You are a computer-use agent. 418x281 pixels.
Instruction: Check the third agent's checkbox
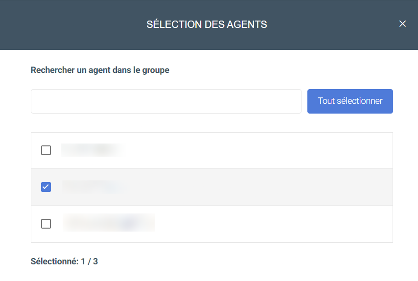[x=46, y=224]
